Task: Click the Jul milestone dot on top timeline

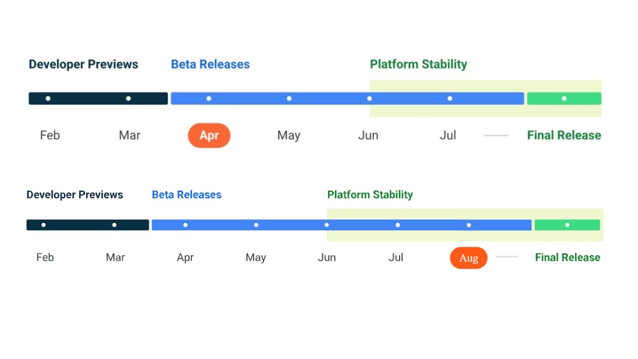Action: click(x=450, y=98)
